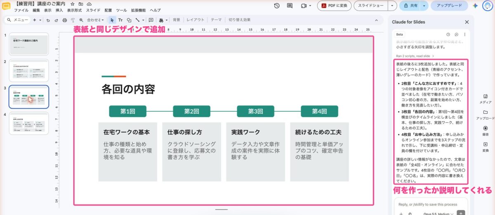Open the スライド menu
495x215 pixels.
(93, 10)
